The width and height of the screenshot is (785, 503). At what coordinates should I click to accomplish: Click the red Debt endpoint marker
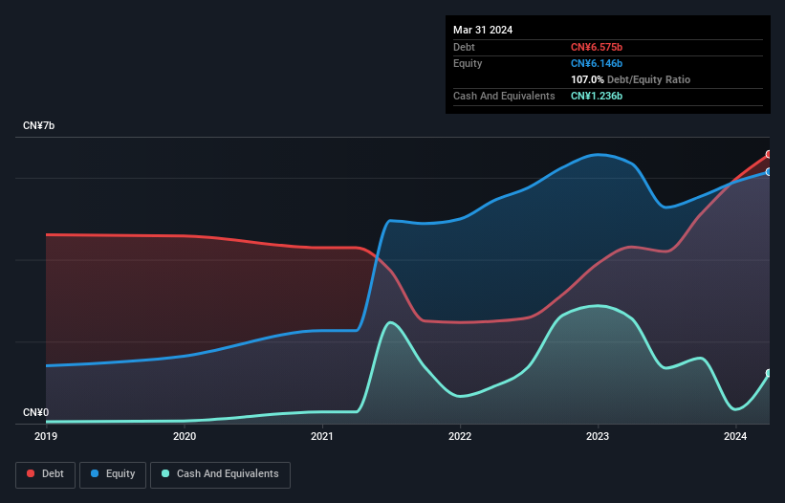769,155
